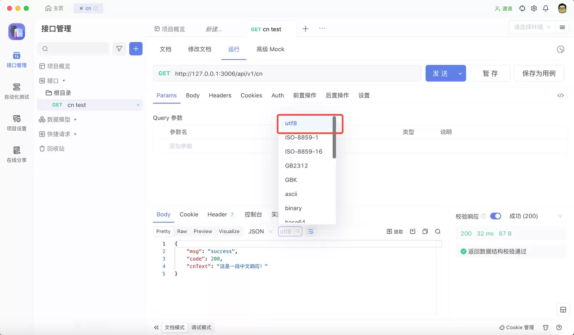This screenshot has height=335, width=574.
Task: Click the filter funnel icon
Action: (x=119, y=49)
